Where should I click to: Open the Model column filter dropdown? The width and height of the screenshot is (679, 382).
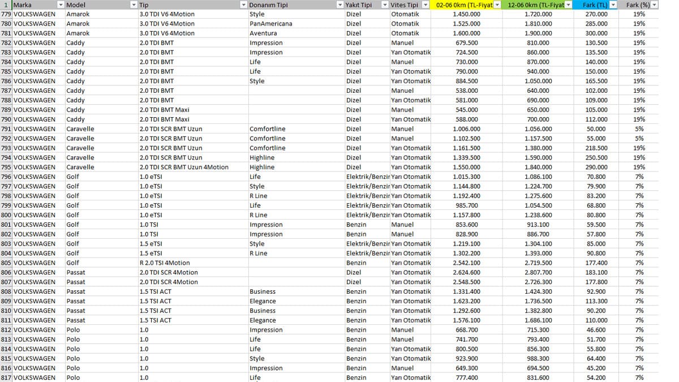tap(134, 5)
